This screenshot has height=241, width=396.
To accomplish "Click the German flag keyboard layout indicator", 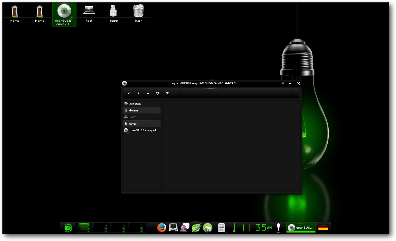I will pos(323,228).
